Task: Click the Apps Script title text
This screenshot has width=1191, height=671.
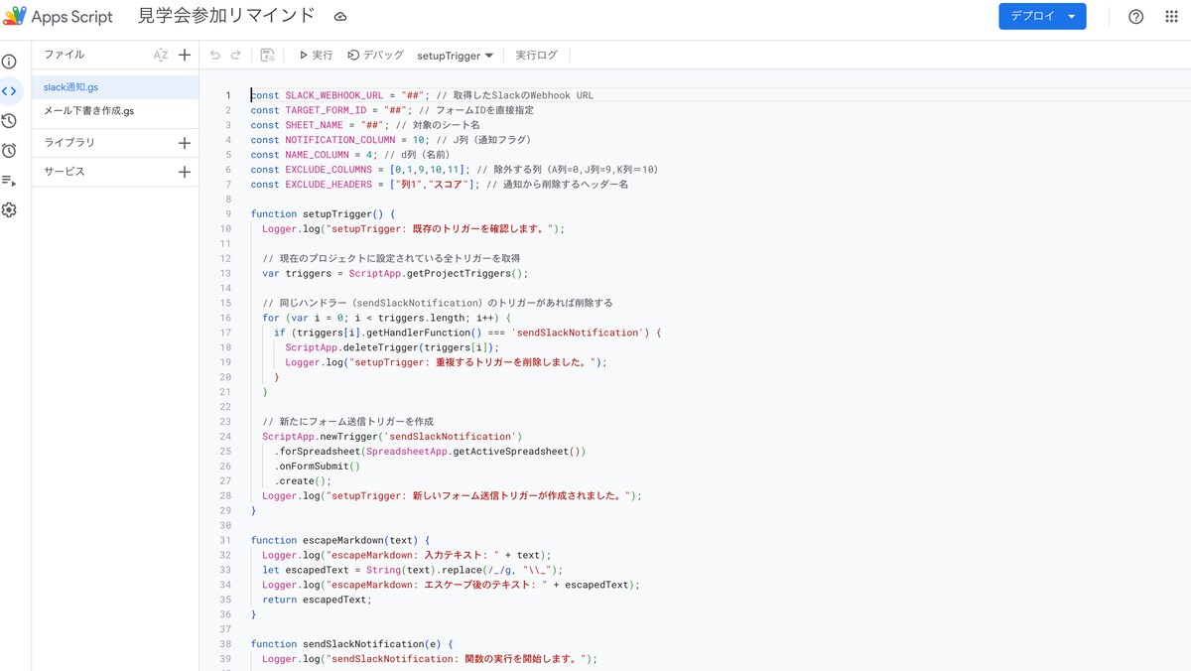Action: coord(72,17)
